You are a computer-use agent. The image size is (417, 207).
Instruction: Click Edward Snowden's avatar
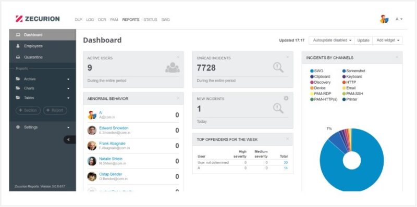(x=92, y=131)
